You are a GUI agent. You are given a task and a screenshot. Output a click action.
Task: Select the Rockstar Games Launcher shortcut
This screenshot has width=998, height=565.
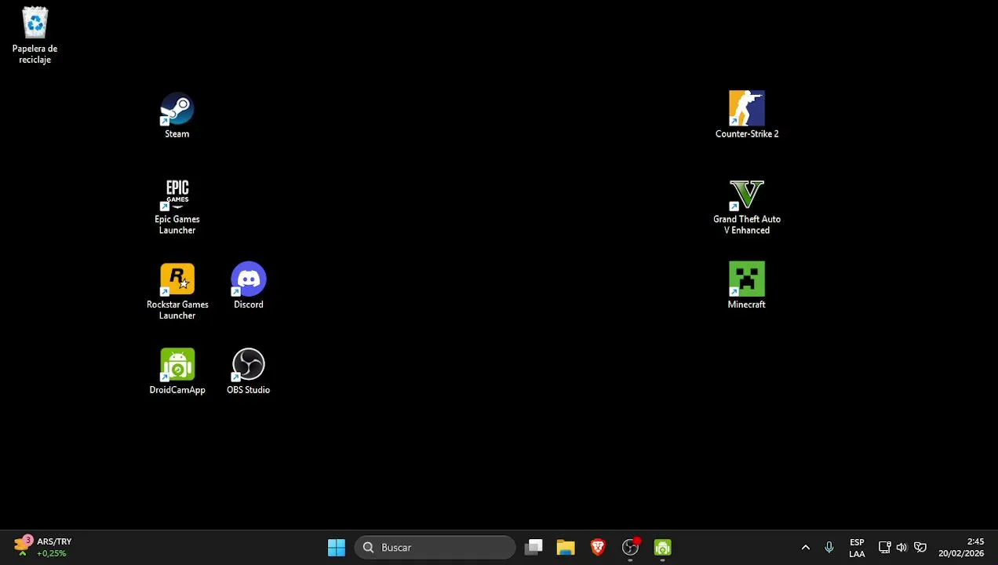pyautogui.click(x=177, y=292)
